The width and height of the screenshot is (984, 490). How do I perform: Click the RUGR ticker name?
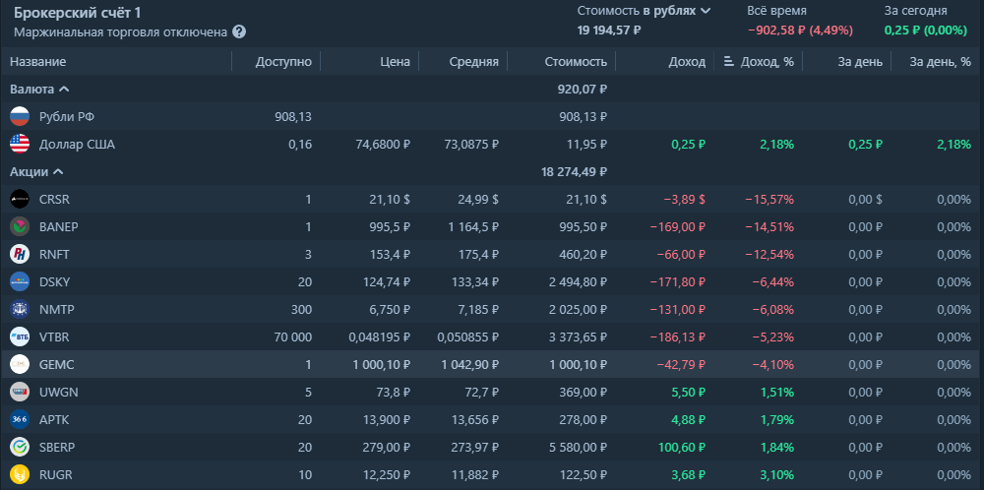click(x=55, y=474)
